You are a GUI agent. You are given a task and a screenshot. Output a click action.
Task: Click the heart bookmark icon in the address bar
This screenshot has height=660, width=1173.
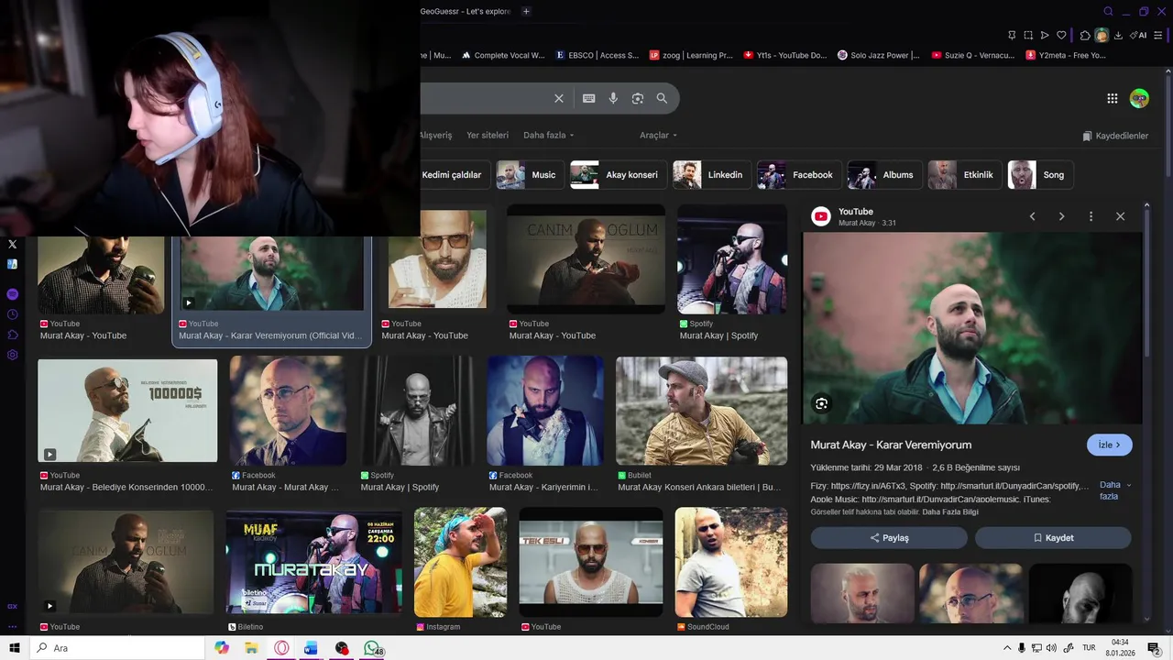tap(1061, 36)
